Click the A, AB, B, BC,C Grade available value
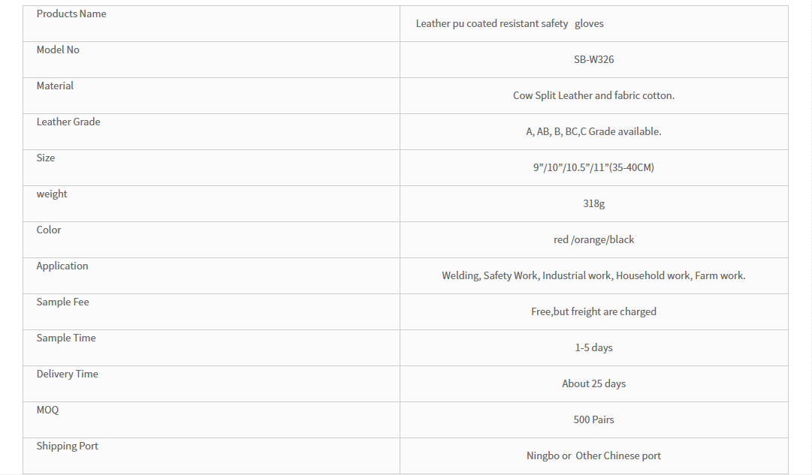This screenshot has height=475, width=812. point(593,131)
